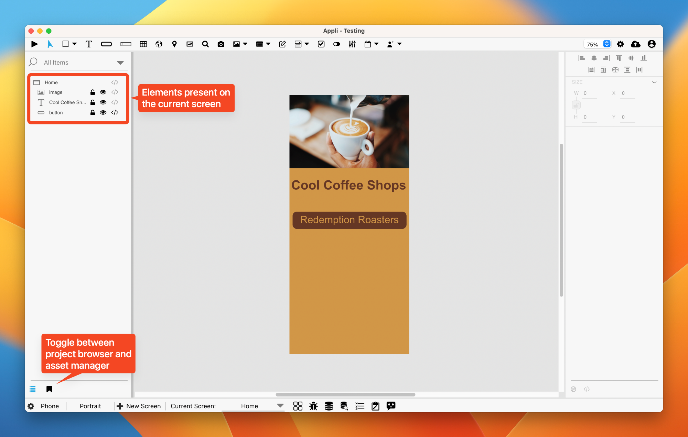Choose the rectangle shape tool

[65, 44]
